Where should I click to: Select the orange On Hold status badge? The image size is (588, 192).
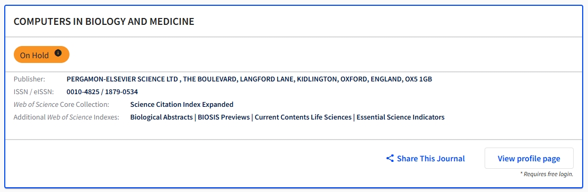[42, 54]
